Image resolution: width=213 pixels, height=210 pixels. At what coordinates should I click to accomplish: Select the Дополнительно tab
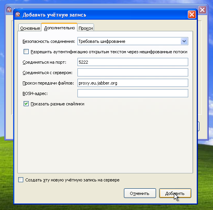click(59, 28)
